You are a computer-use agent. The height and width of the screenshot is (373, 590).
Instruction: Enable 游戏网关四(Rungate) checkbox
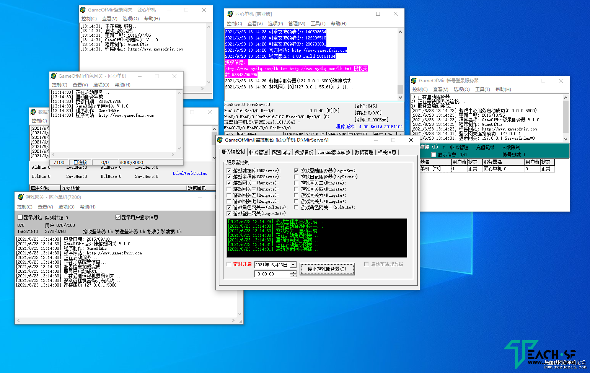[296, 189]
